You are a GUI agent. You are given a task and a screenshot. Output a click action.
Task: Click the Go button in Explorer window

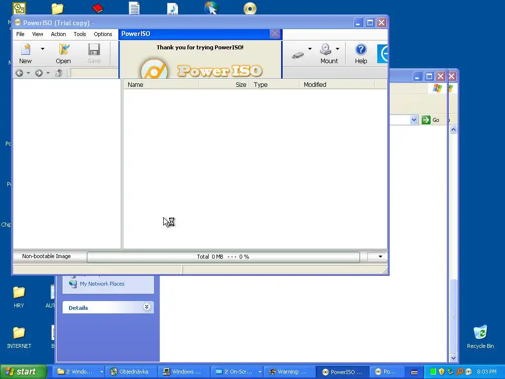tap(431, 120)
